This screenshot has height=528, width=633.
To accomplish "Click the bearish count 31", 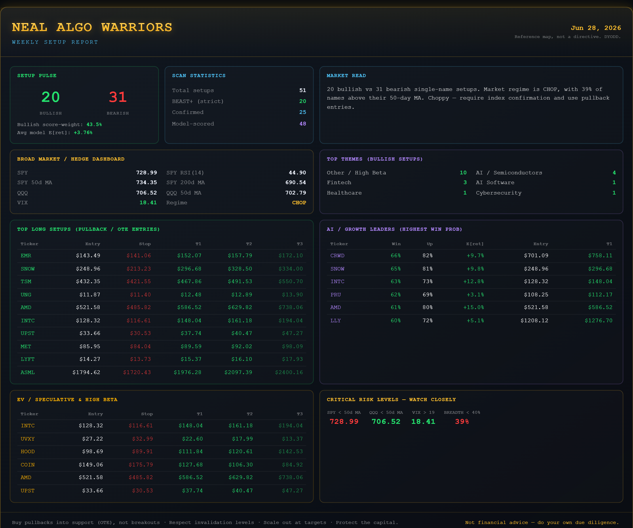I will point(118,97).
